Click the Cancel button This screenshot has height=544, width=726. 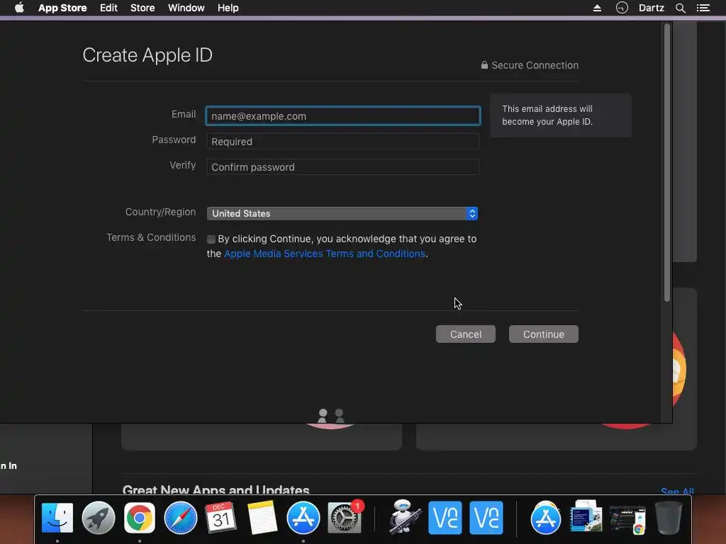pos(466,334)
